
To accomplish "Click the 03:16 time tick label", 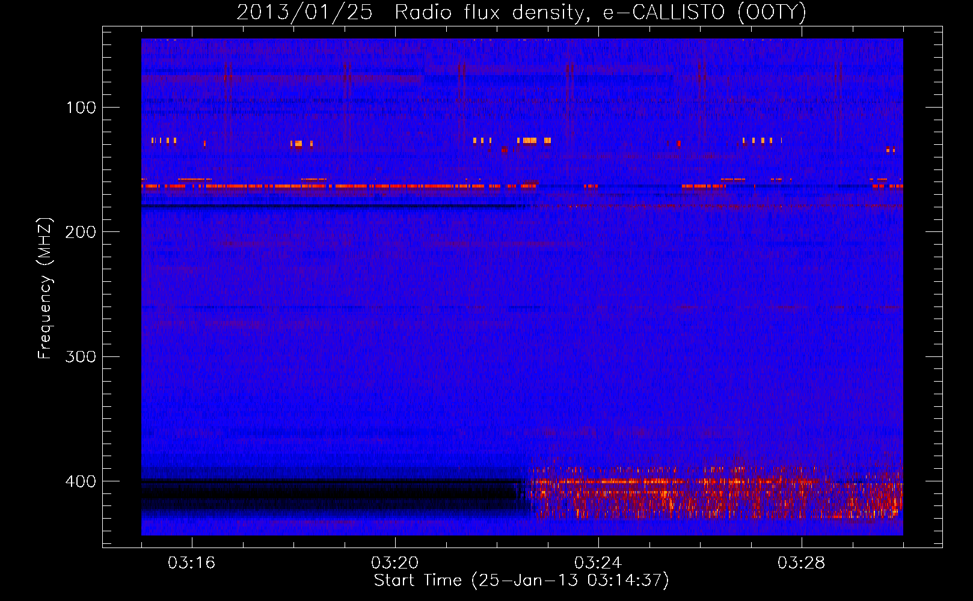I will point(192,563).
